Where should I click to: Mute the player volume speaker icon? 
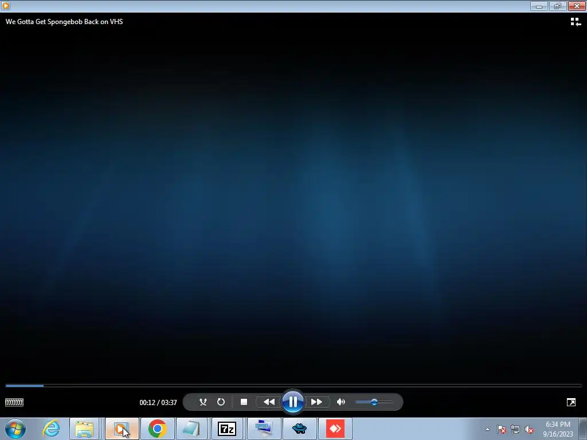341,402
